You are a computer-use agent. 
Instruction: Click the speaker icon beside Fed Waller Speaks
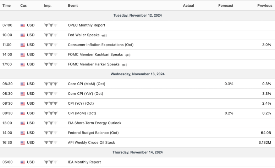[x=104, y=35]
